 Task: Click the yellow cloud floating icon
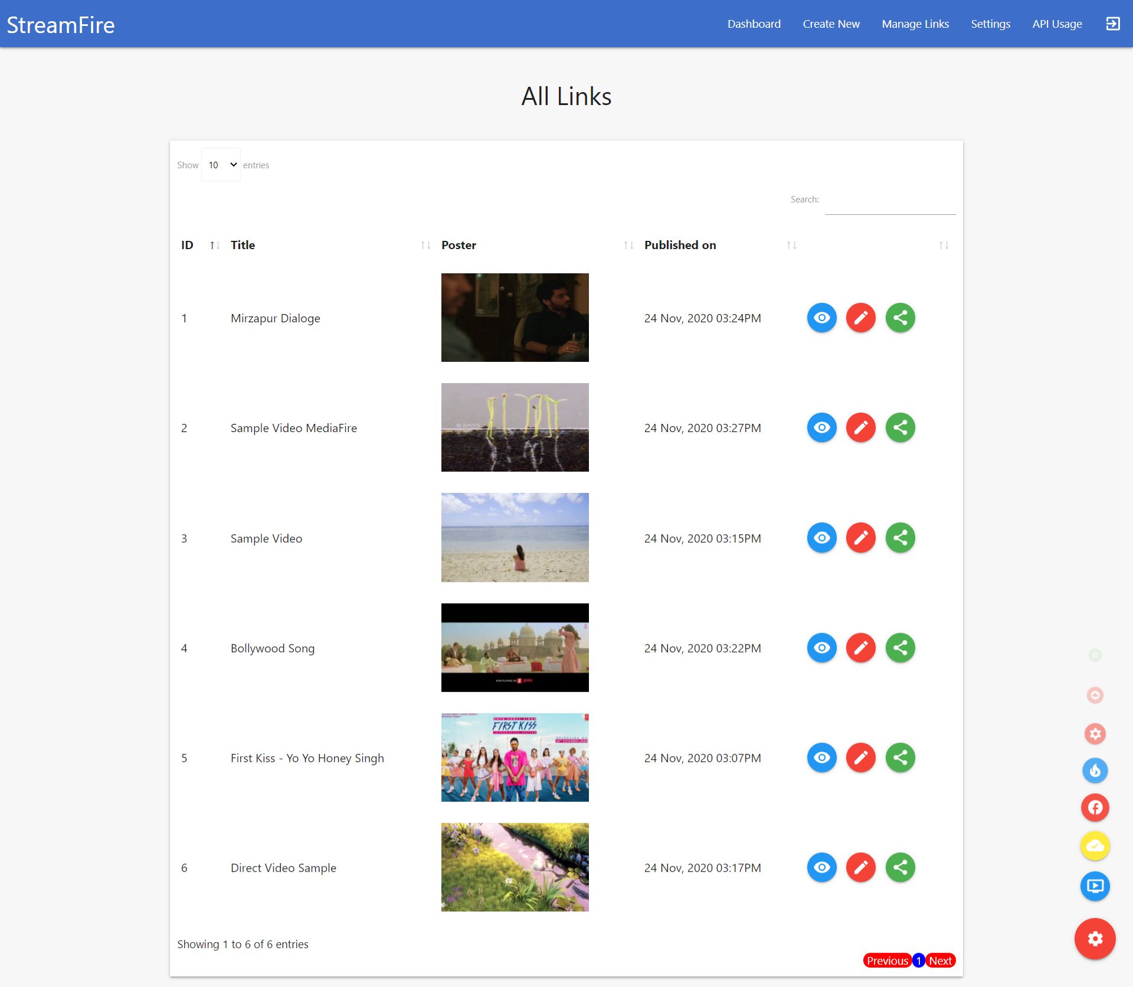[1095, 846]
